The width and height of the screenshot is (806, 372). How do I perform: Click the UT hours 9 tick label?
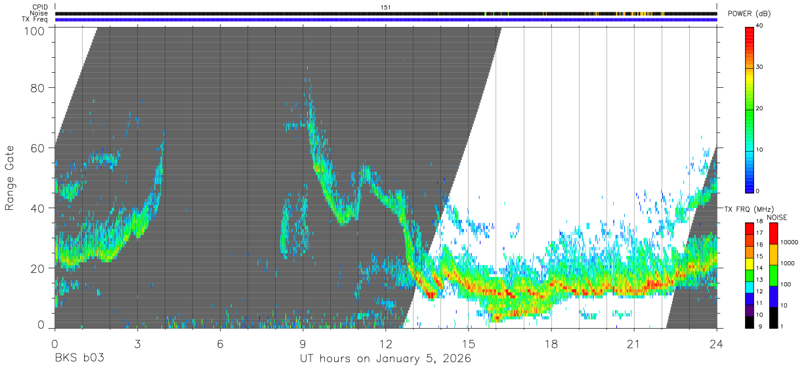(303, 343)
